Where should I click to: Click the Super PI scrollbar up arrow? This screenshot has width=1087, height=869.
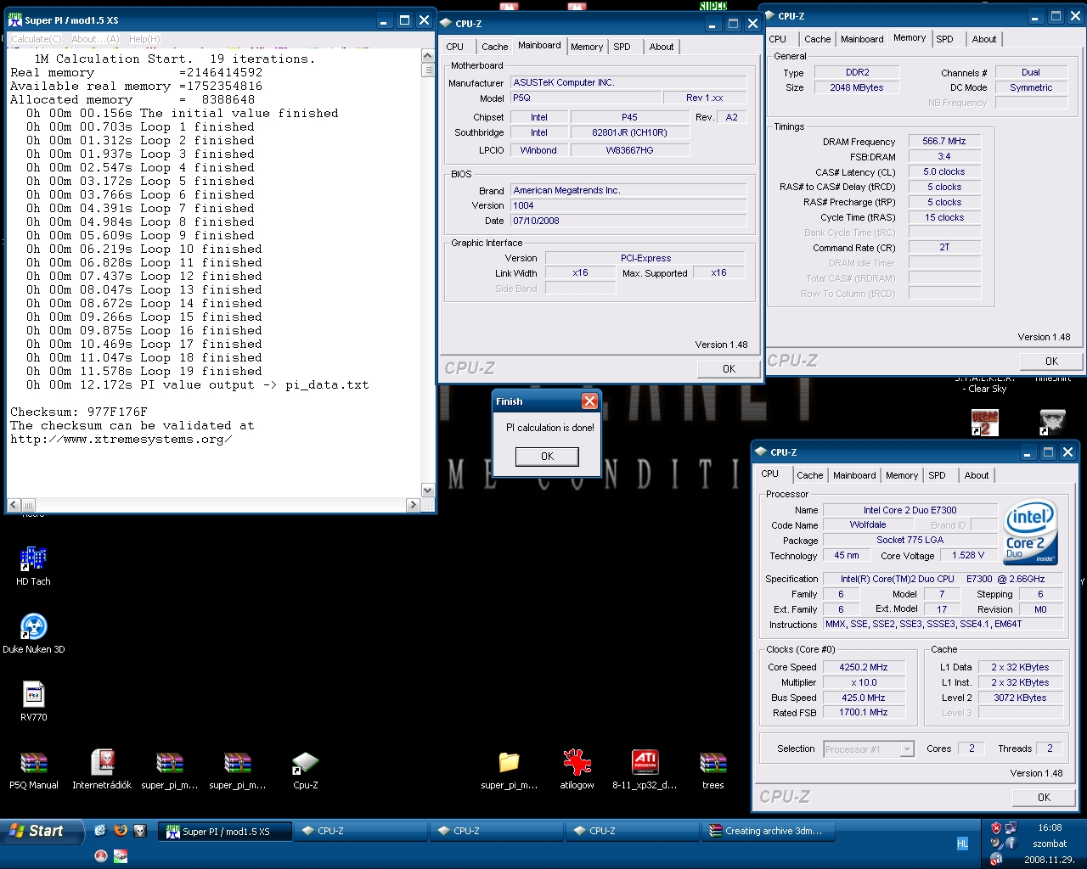point(428,56)
